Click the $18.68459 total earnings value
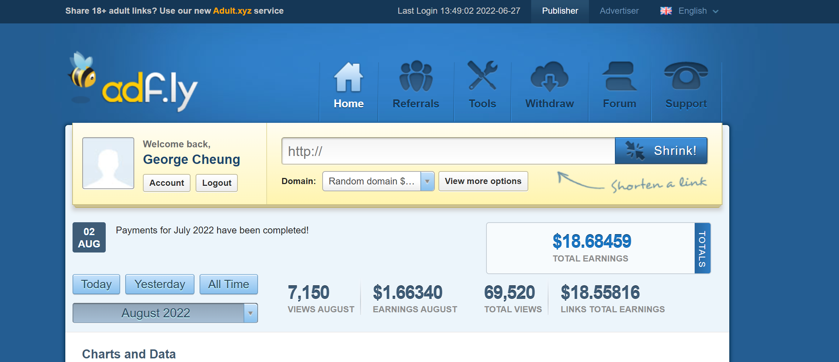 (x=592, y=241)
